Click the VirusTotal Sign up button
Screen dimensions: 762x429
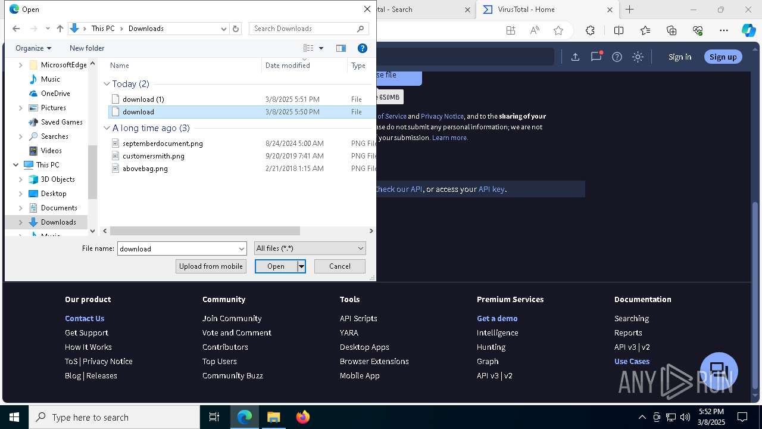pyautogui.click(x=723, y=57)
